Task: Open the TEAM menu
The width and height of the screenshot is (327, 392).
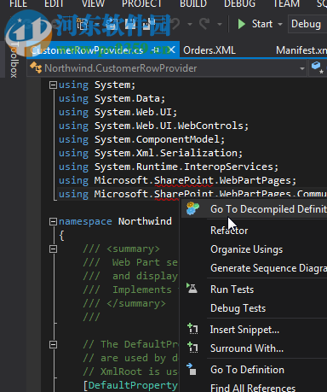Action: [287, 3]
